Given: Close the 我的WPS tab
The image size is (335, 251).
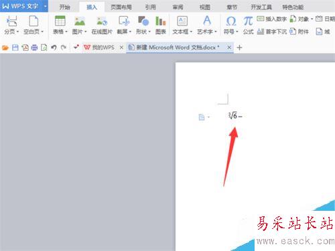Looking at the screenshot, I should pyautogui.click(x=121, y=48).
